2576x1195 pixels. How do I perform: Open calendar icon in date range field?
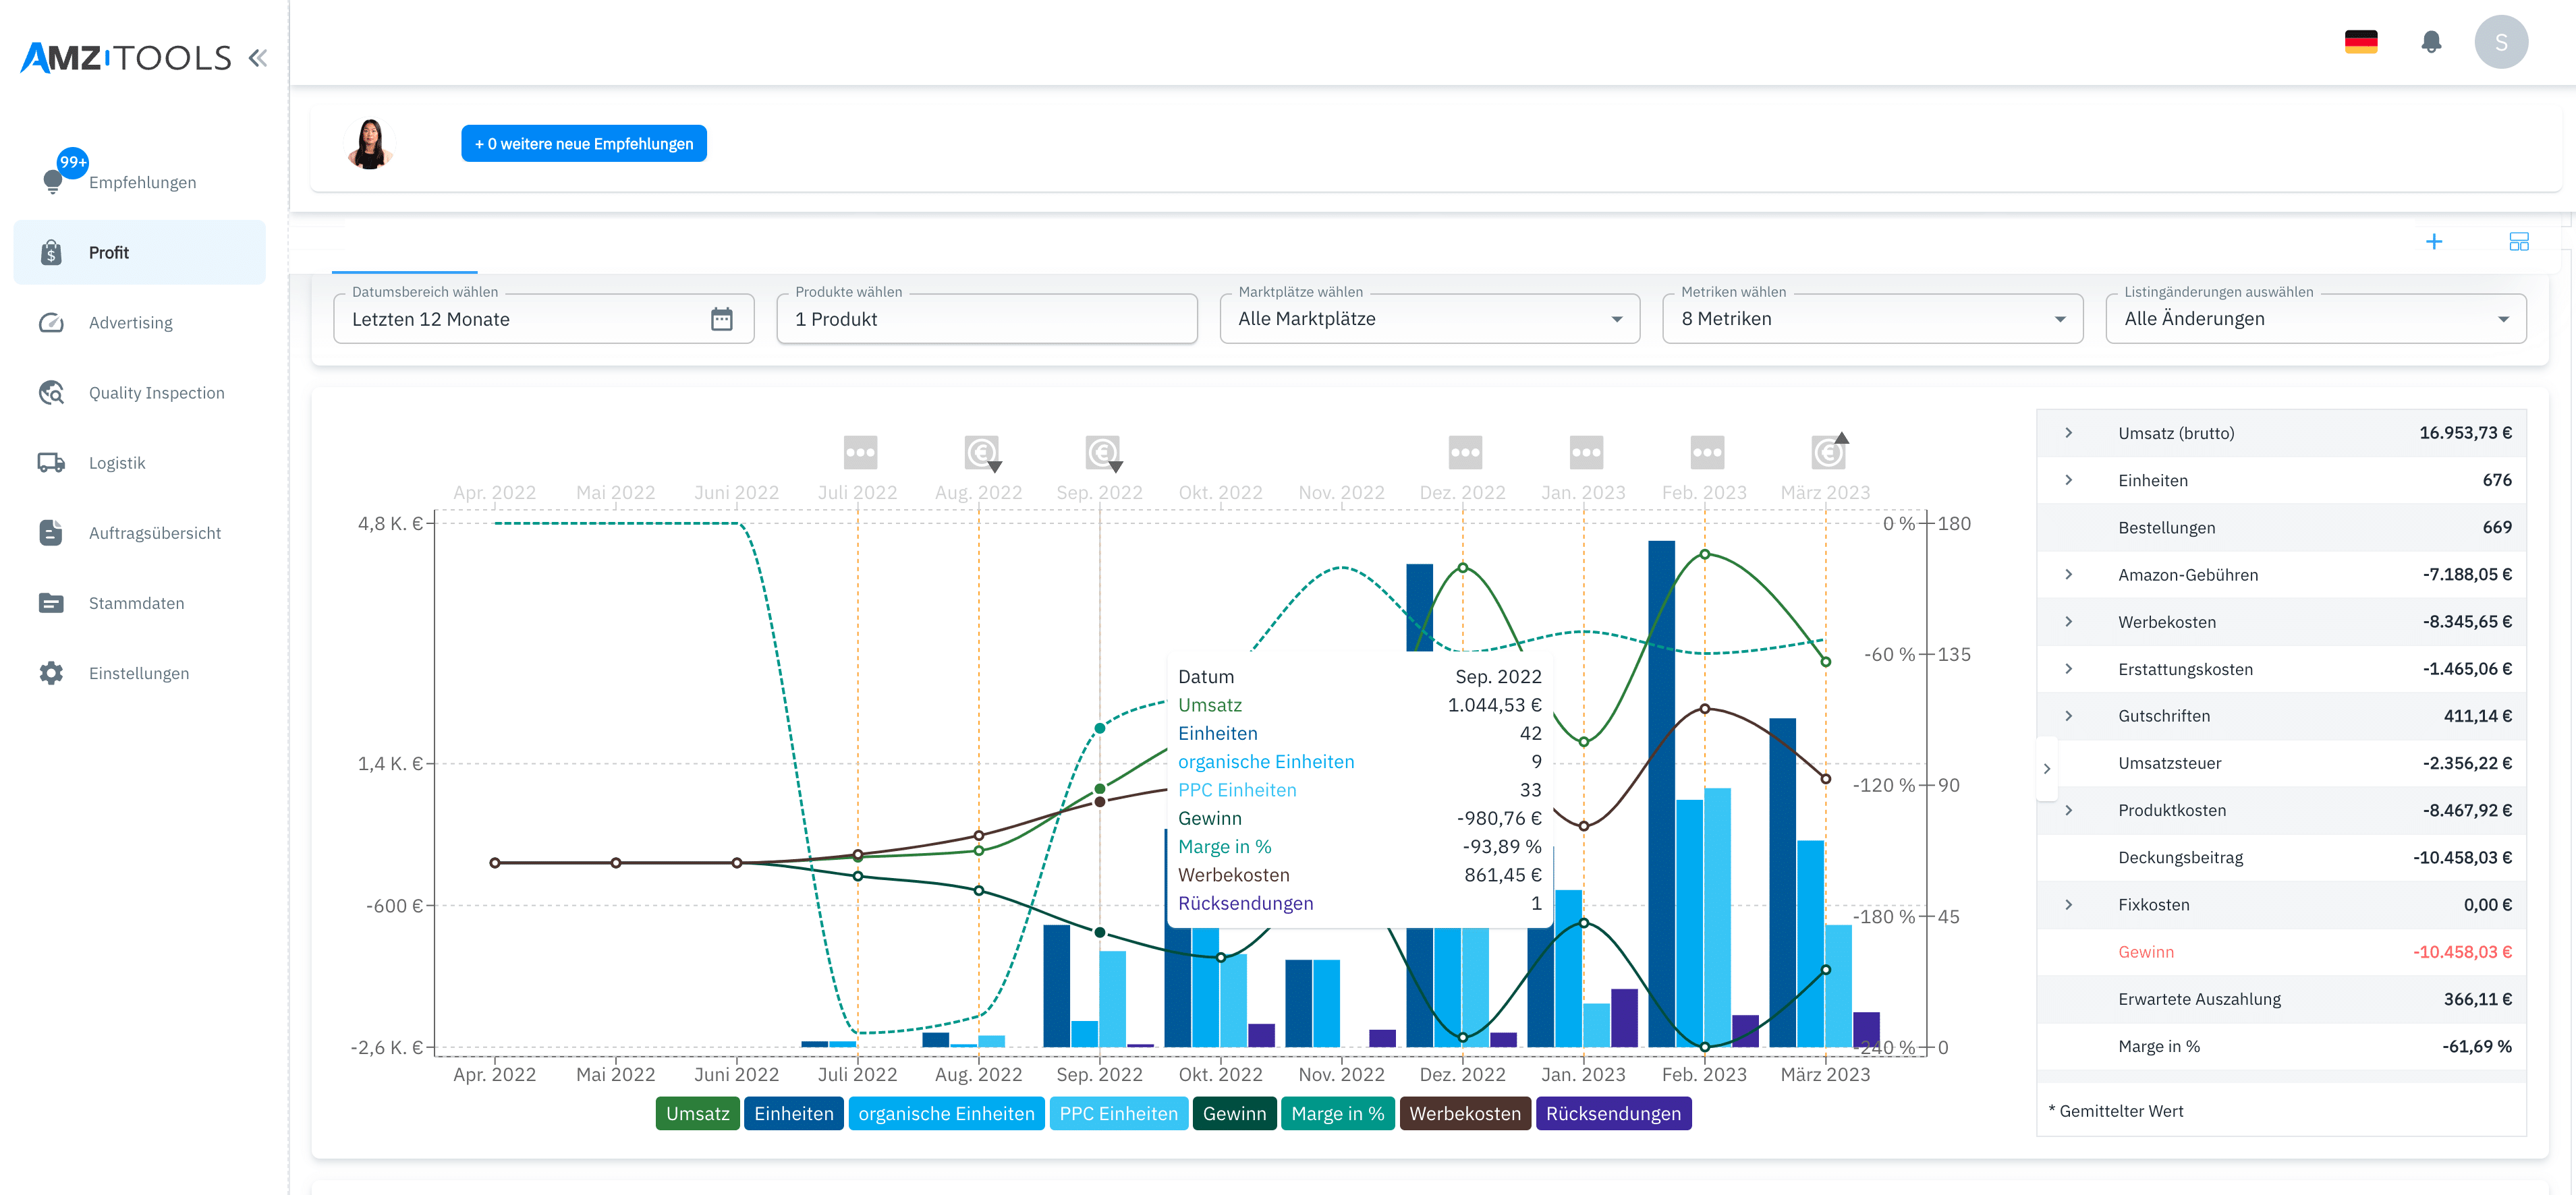pyautogui.click(x=721, y=319)
